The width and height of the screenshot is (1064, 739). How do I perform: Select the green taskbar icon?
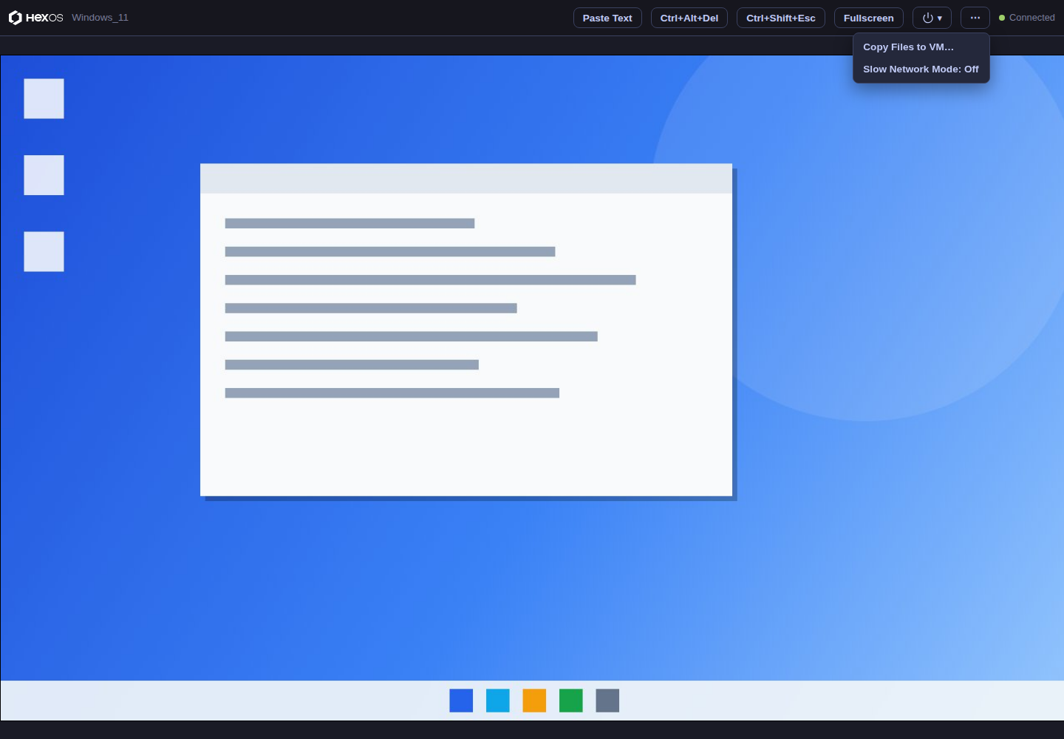tap(571, 701)
